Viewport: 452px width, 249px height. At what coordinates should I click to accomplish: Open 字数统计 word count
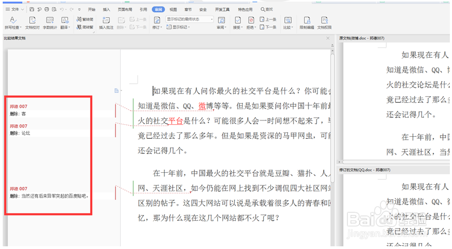tap(50, 23)
